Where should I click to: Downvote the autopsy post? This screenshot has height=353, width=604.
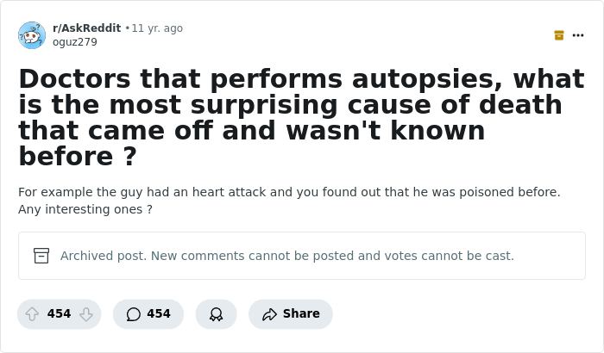(x=86, y=314)
